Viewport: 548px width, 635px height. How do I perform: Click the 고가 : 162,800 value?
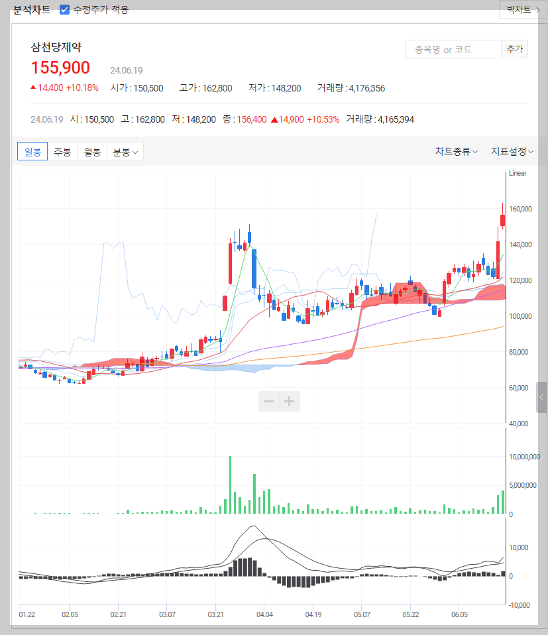click(x=205, y=88)
